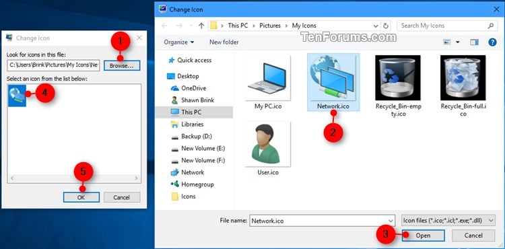Click the Open button

coord(424,236)
